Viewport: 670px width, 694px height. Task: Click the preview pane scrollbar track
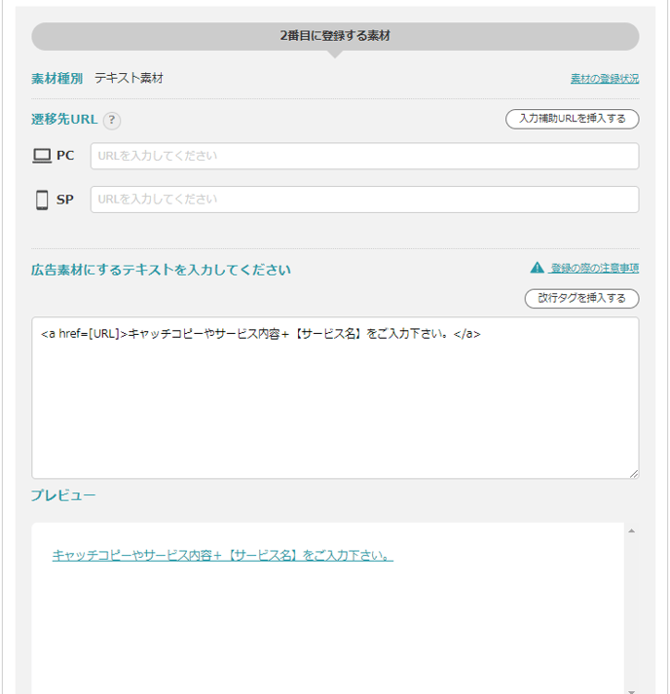pos(631,611)
